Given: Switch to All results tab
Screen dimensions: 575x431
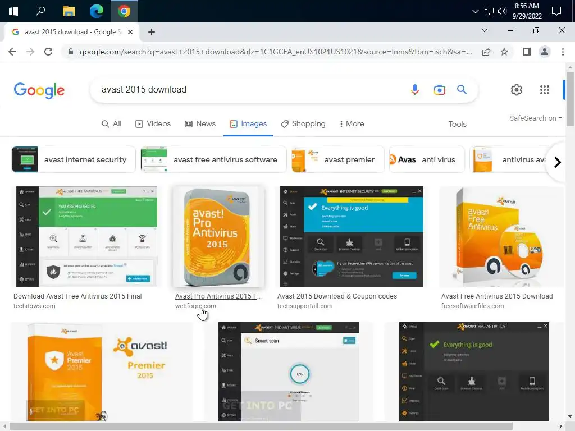Looking at the screenshot, I should [x=112, y=124].
